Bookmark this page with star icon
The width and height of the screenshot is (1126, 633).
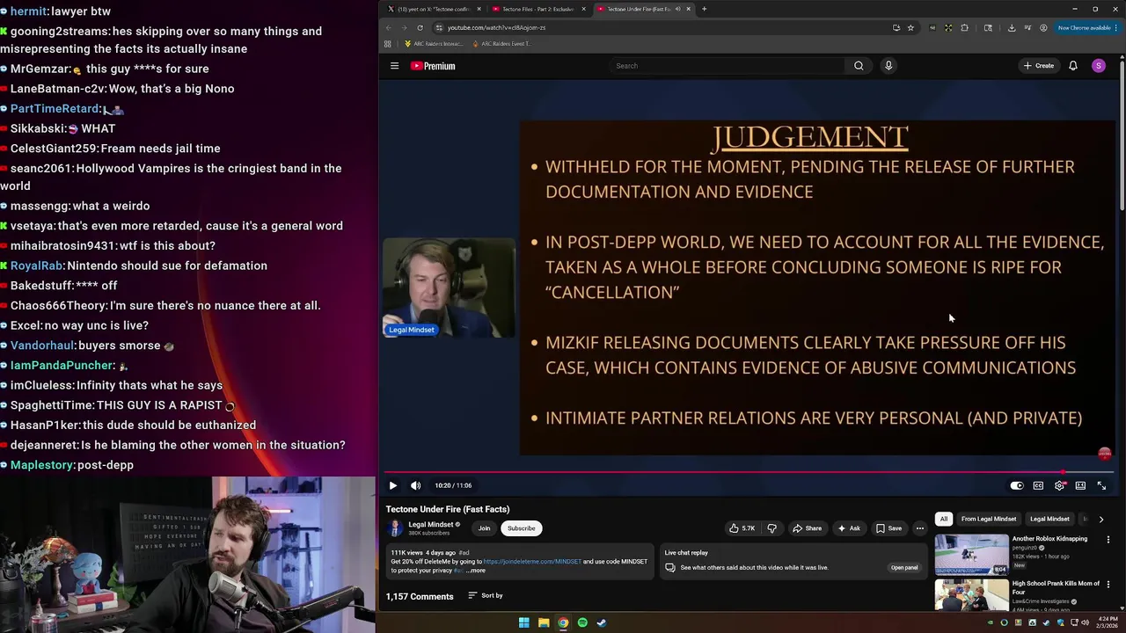tap(910, 27)
